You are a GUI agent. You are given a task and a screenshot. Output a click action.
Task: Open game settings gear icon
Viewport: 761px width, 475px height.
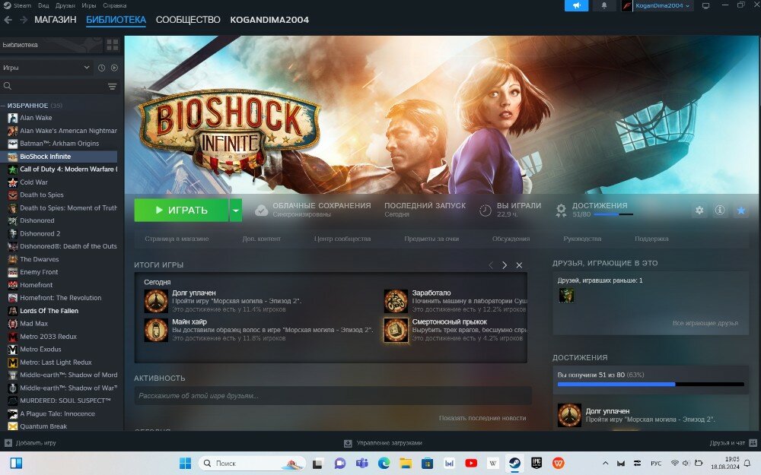699,211
